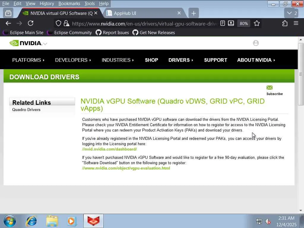Open the File menu
Image resolution: width=304 pixels, height=228 pixels.
[6, 4]
